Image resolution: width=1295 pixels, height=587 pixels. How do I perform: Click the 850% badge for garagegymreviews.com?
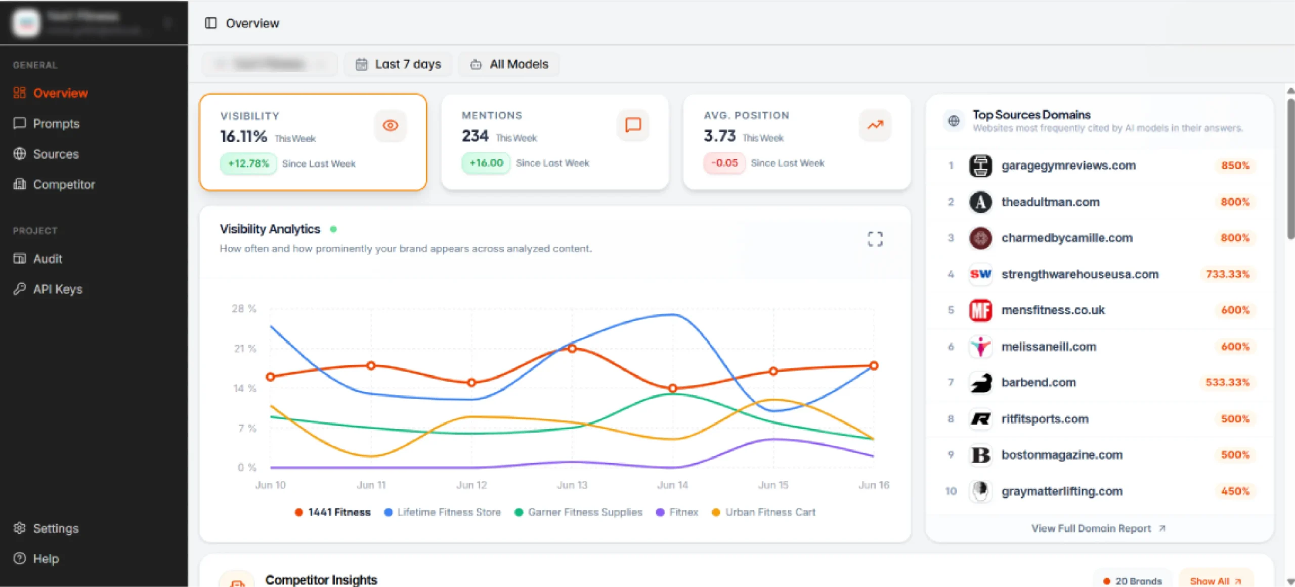tap(1235, 166)
